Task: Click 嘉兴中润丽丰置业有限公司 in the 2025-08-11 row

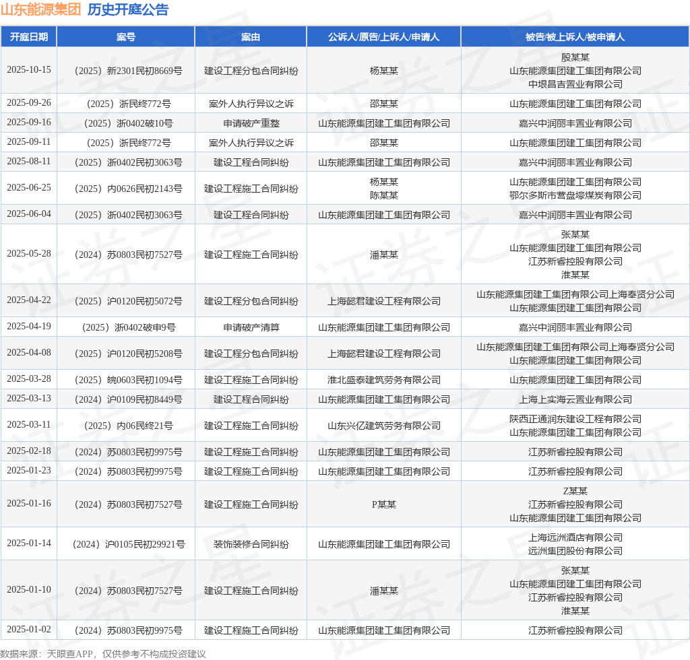Action: pos(575,162)
